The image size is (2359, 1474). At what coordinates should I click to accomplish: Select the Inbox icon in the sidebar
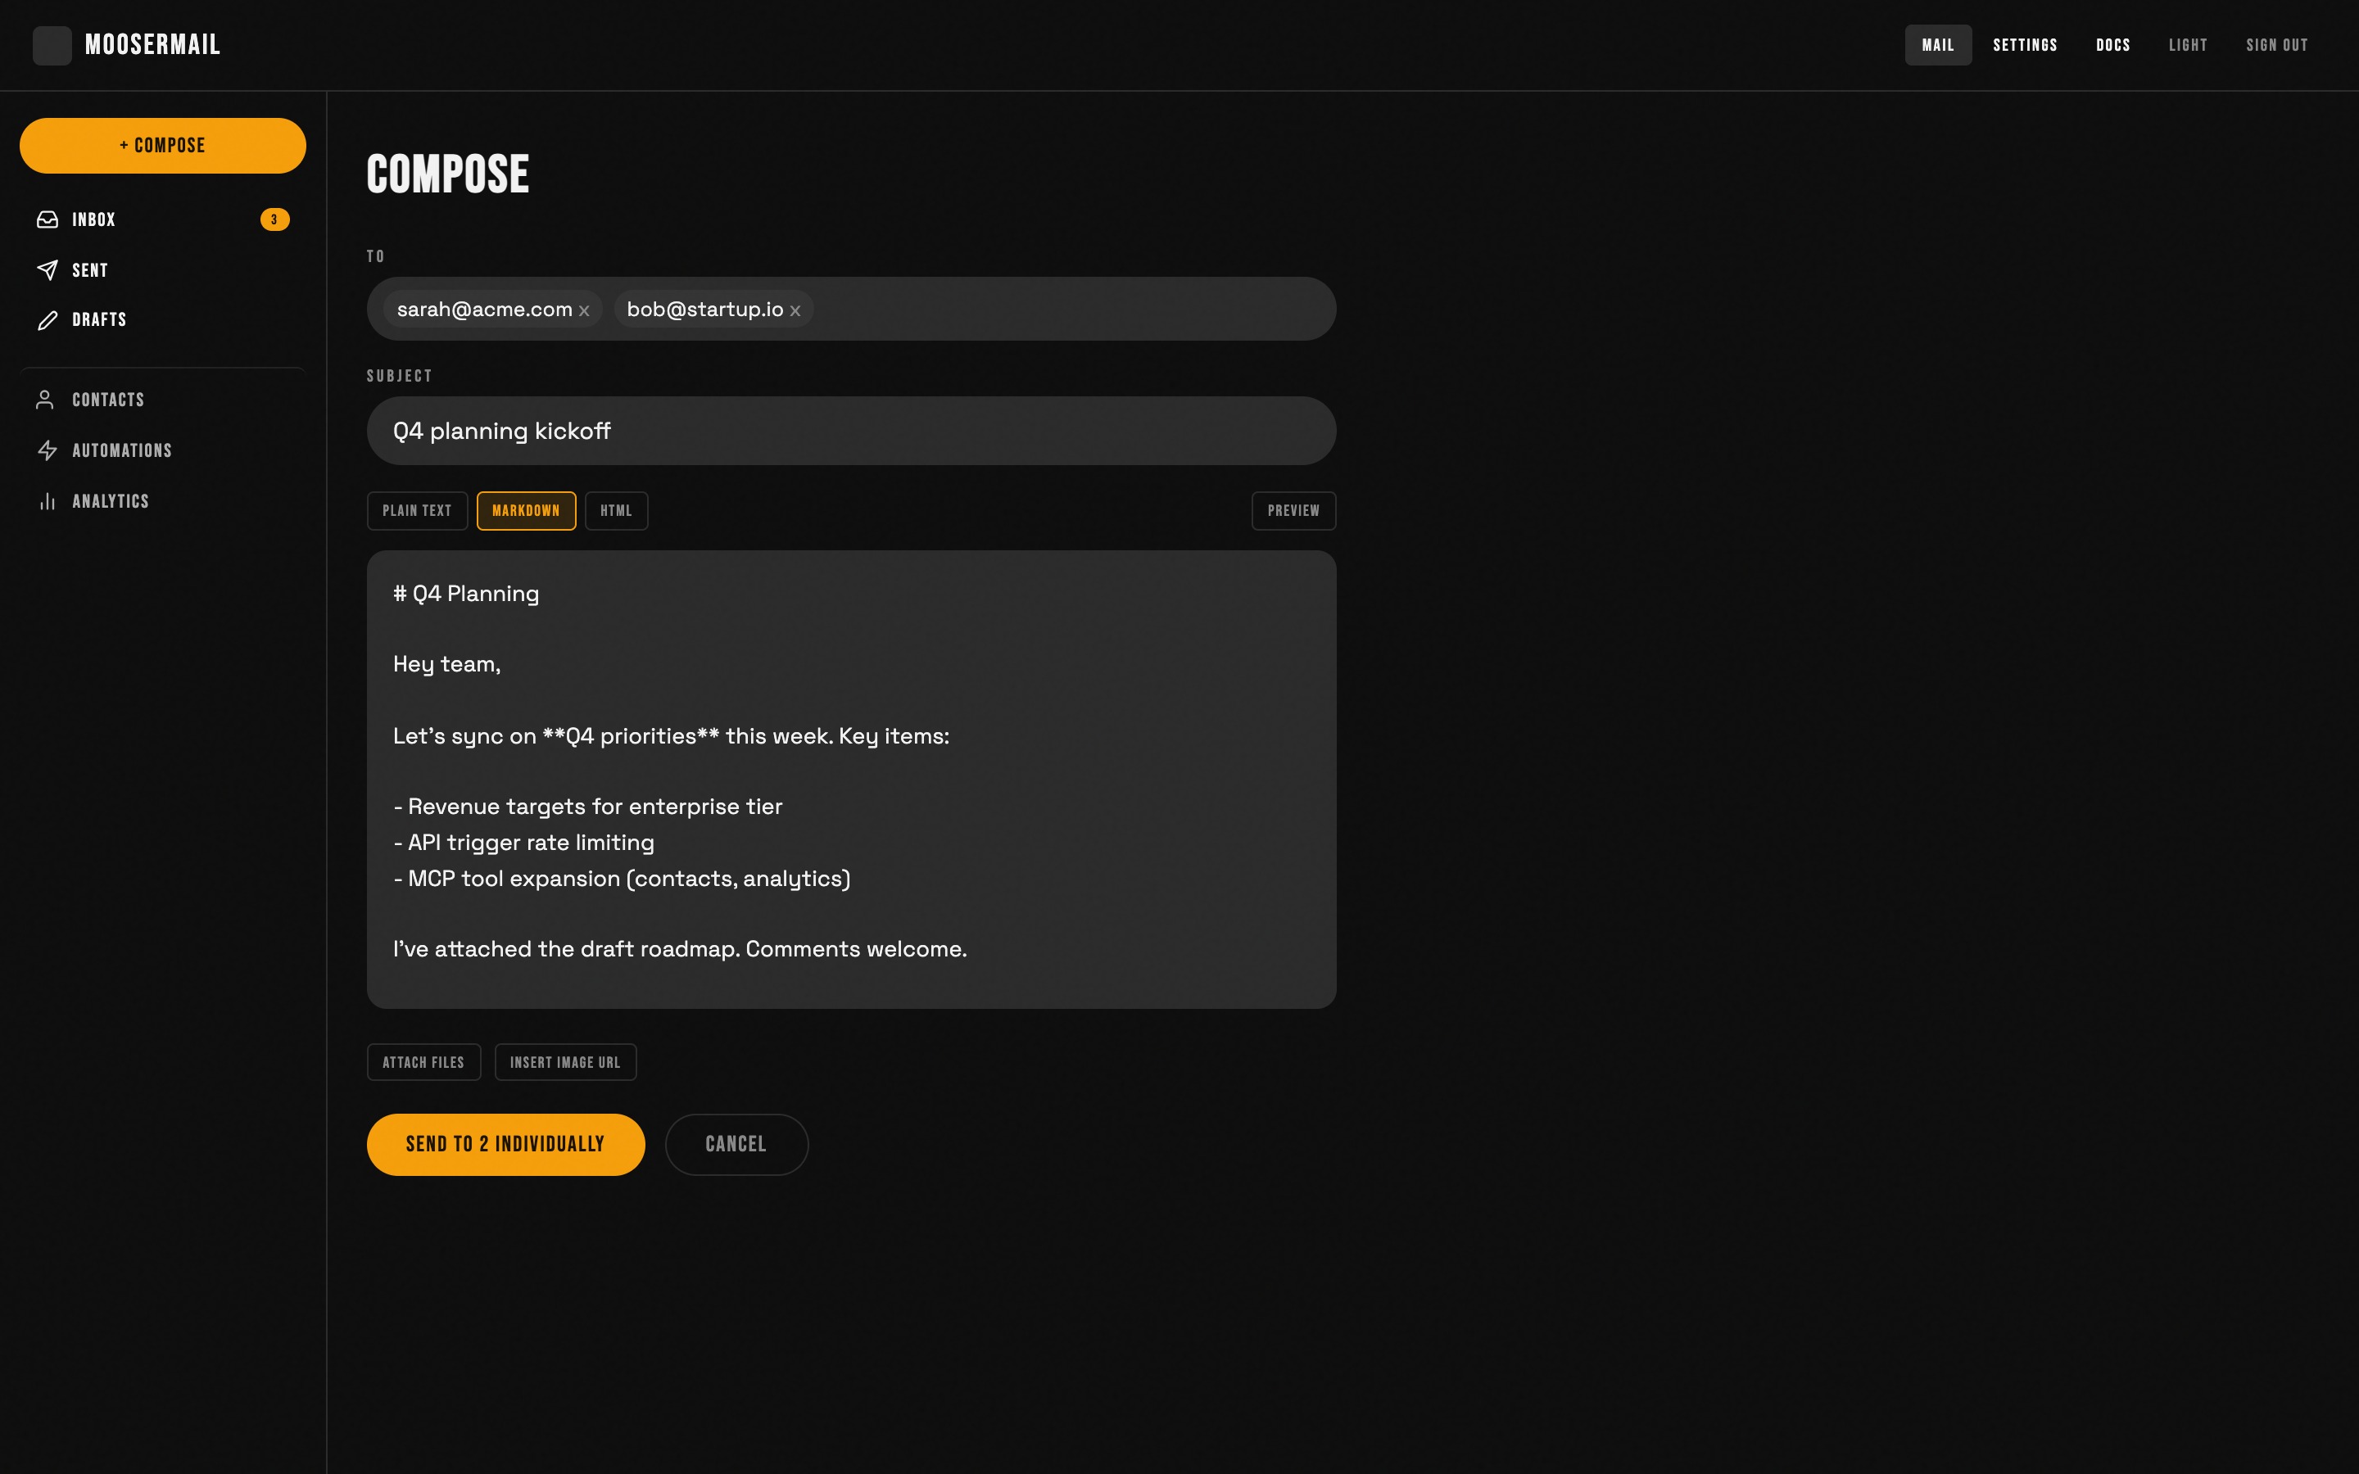pyautogui.click(x=48, y=219)
